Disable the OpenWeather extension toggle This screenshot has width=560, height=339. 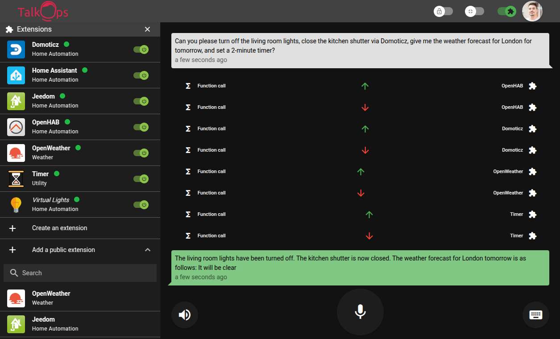click(141, 153)
